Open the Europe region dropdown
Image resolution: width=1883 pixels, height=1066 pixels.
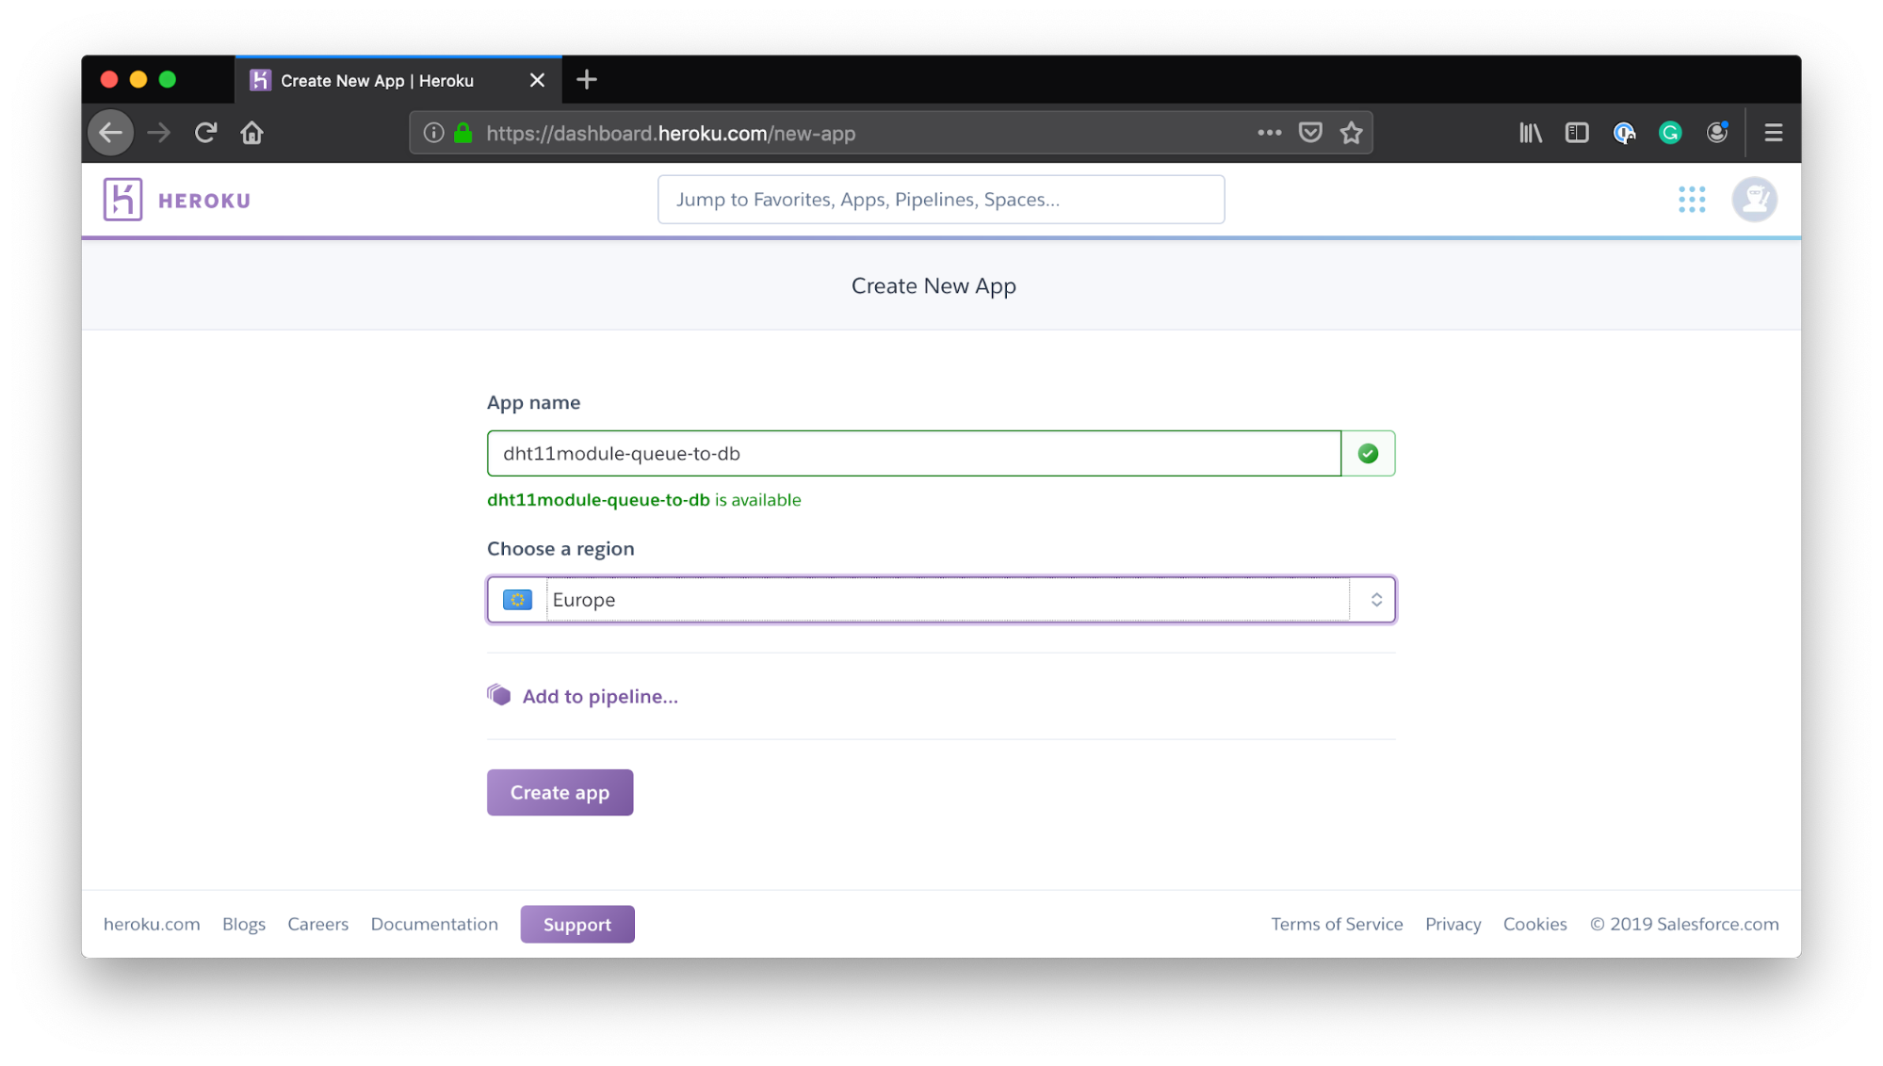(940, 600)
